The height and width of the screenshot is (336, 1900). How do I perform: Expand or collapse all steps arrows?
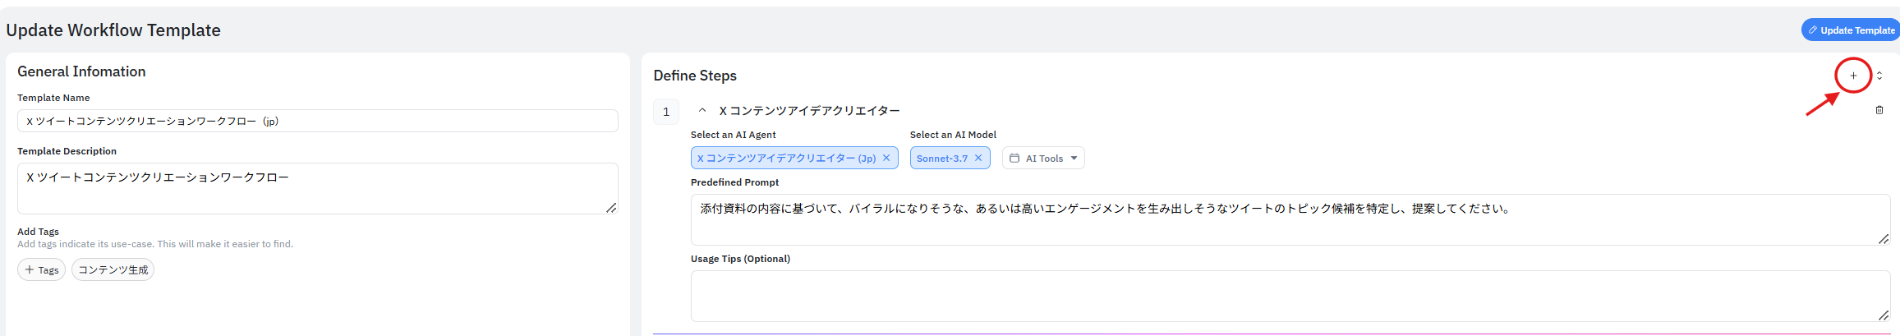pyautogui.click(x=1879, y=76)
